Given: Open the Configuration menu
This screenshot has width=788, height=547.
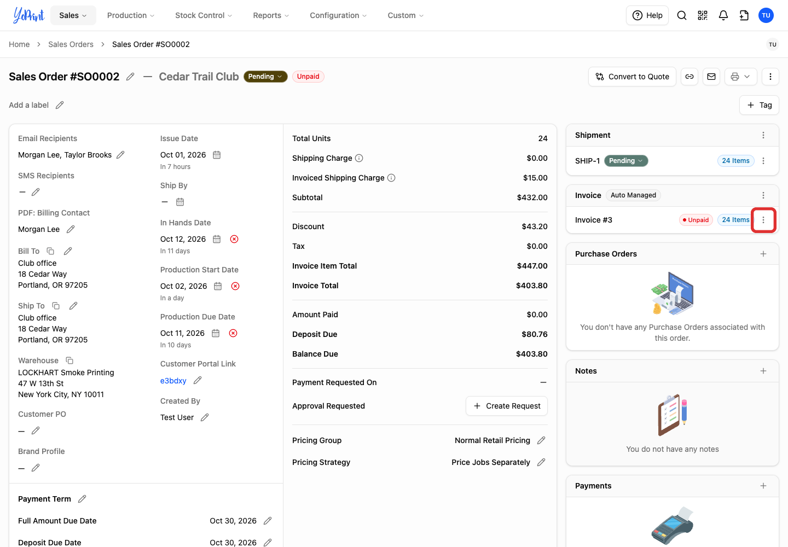Looking at the screenshot, I should pyautogui.click(x=339, y=15).
